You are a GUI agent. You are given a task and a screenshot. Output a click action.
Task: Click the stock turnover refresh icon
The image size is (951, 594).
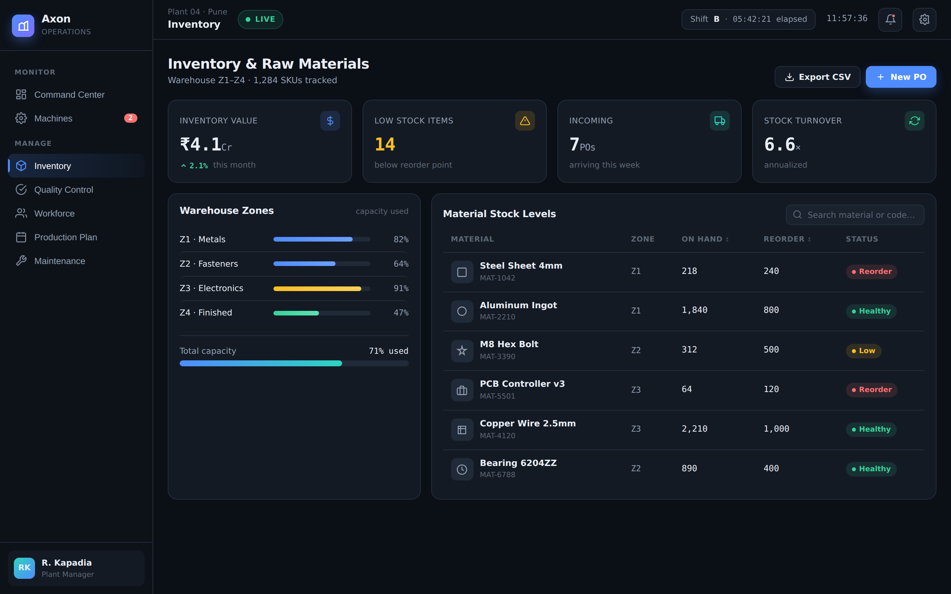(914, 120)
